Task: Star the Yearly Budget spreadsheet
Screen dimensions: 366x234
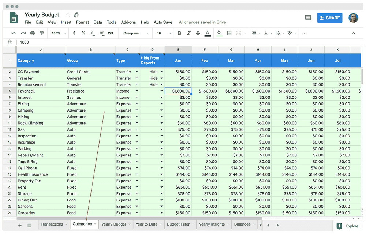Action: 68,15
